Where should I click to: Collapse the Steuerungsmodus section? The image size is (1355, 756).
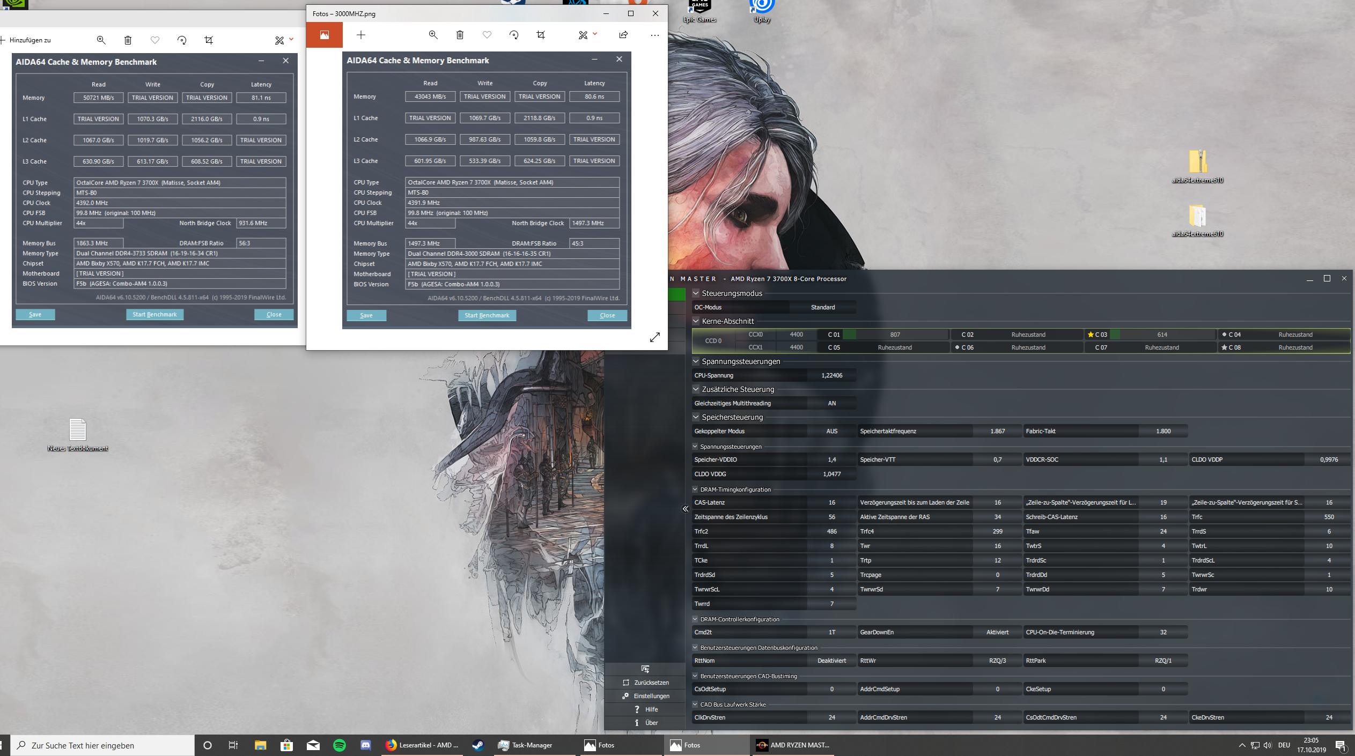point(696,293)
